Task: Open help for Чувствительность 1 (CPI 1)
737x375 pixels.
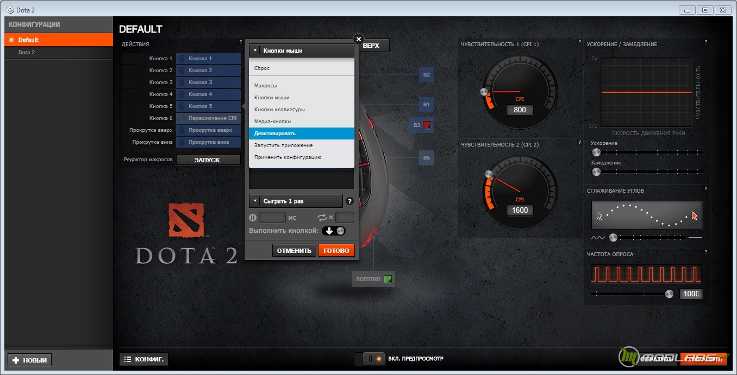Action: [580, 42]
